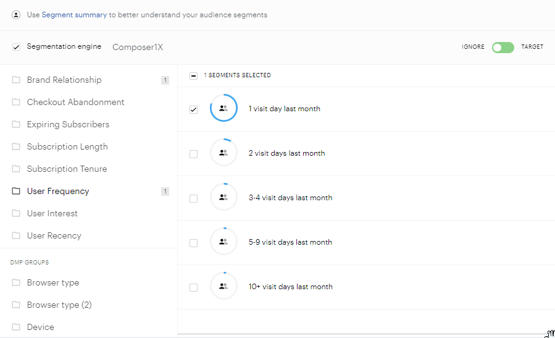Screen dimensions: 555x338
Task: Click the audience icon for 2 visit days
Action: coord(223,153)
